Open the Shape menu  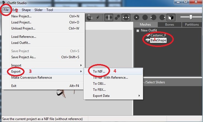point(26,10)
